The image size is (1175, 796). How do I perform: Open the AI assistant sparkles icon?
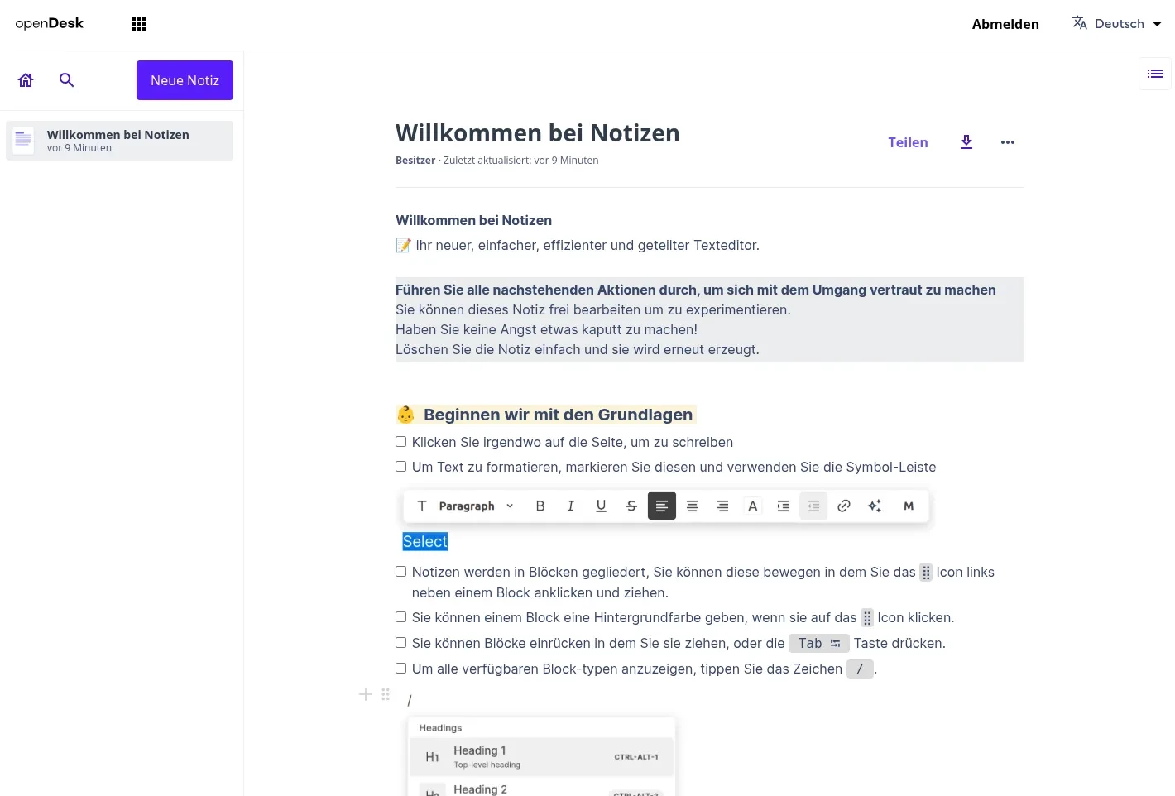[875, 506]
